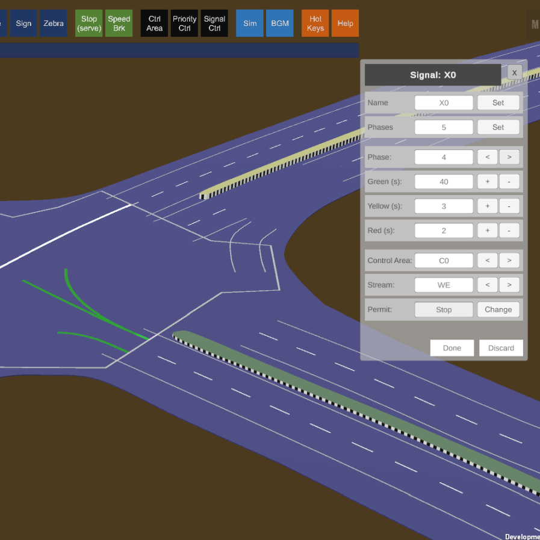540x540 pixels.
Task: Open the Help menu
Action: tap(346, 23)
